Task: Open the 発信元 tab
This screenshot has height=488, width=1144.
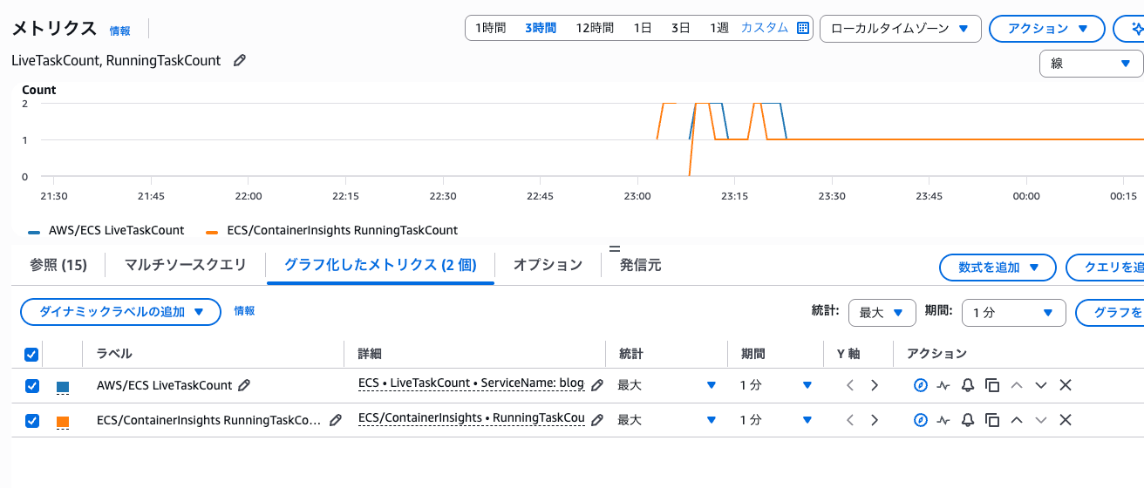Action: (x=640, y=265)
